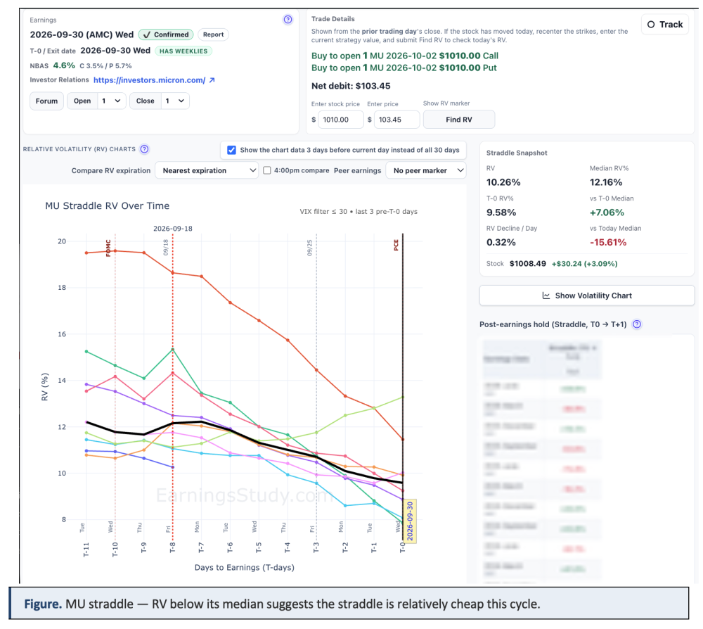Click the HAS WEEKLIES badge
This screenshot has width=703, height=629.
(183, 51)
